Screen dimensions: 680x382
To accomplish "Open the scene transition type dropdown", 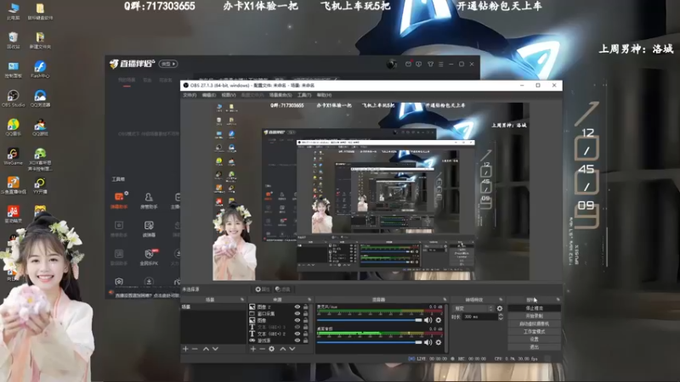I will tap(473, 308).
